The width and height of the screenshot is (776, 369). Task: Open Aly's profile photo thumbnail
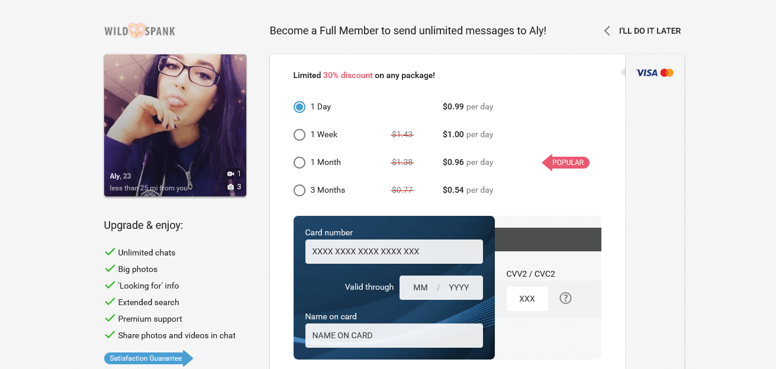coord(175,125)
